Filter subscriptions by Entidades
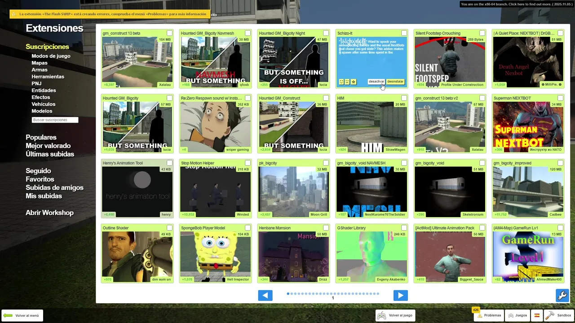 click(x=44, y=90)
